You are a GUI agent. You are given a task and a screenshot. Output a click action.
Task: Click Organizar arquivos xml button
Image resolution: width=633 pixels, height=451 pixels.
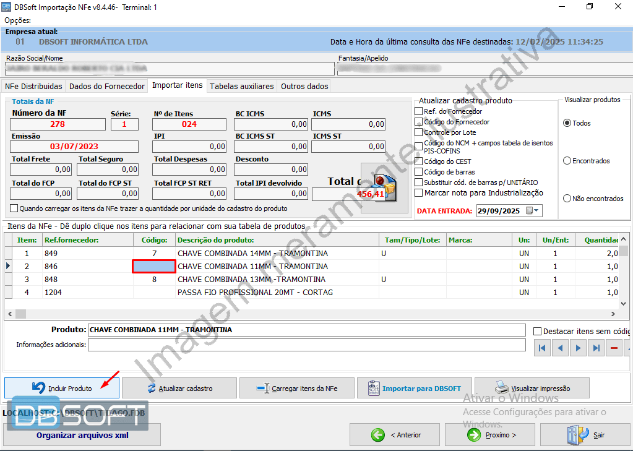pos(82,435)
